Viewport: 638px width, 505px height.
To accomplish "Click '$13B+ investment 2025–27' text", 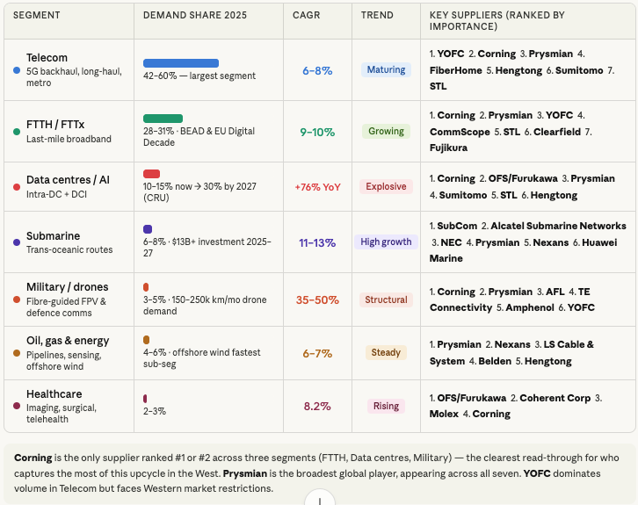I will (x=207, y=247).
